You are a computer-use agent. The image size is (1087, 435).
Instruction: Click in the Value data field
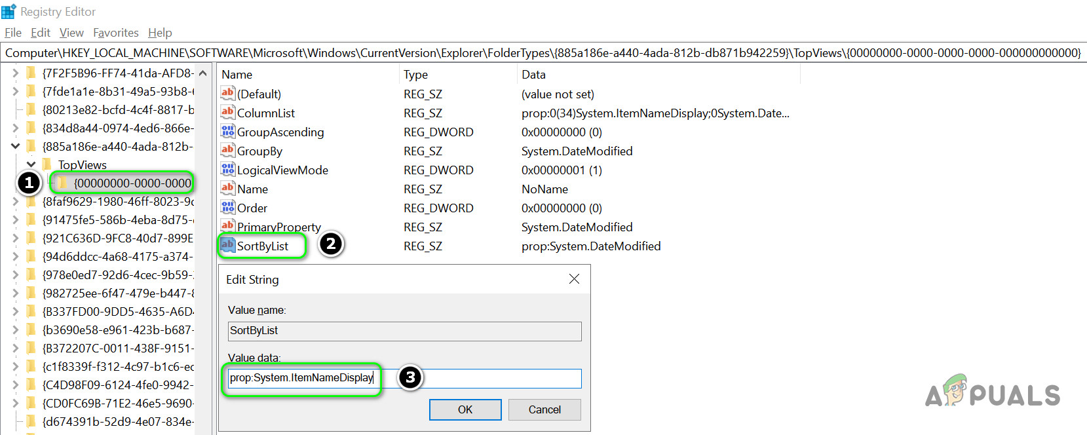(x=478, y=378)
